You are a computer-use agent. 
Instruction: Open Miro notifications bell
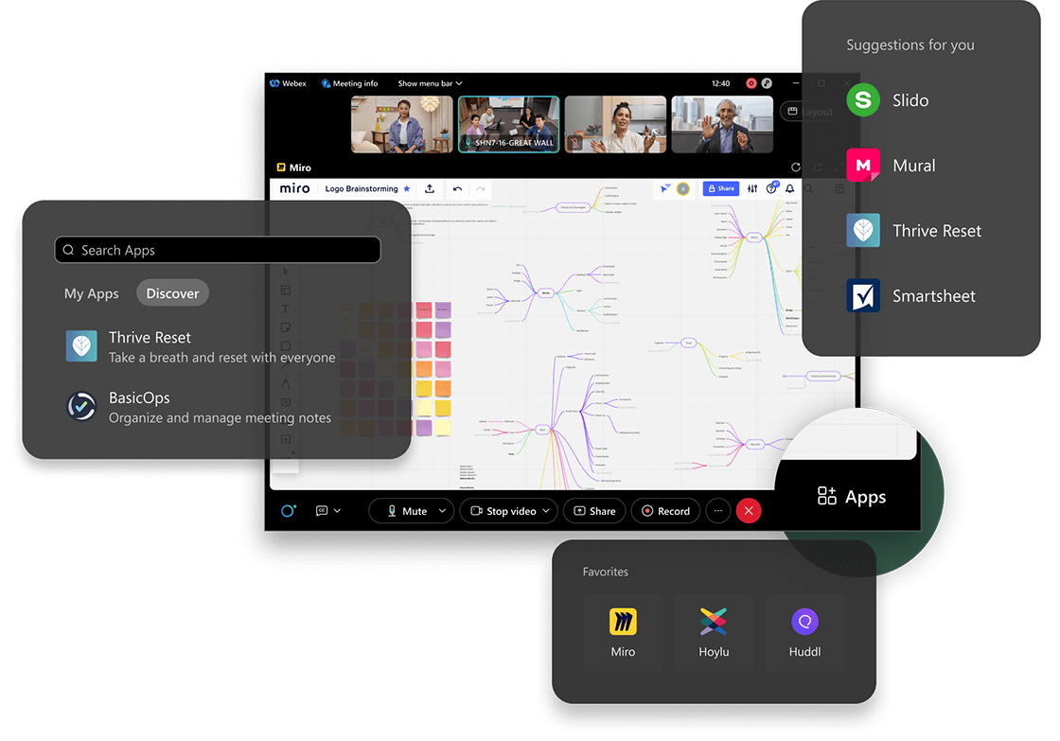[790, 189]
